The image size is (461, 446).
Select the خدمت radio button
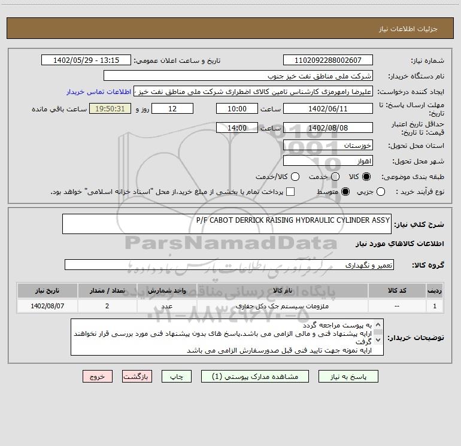(335, 177)
